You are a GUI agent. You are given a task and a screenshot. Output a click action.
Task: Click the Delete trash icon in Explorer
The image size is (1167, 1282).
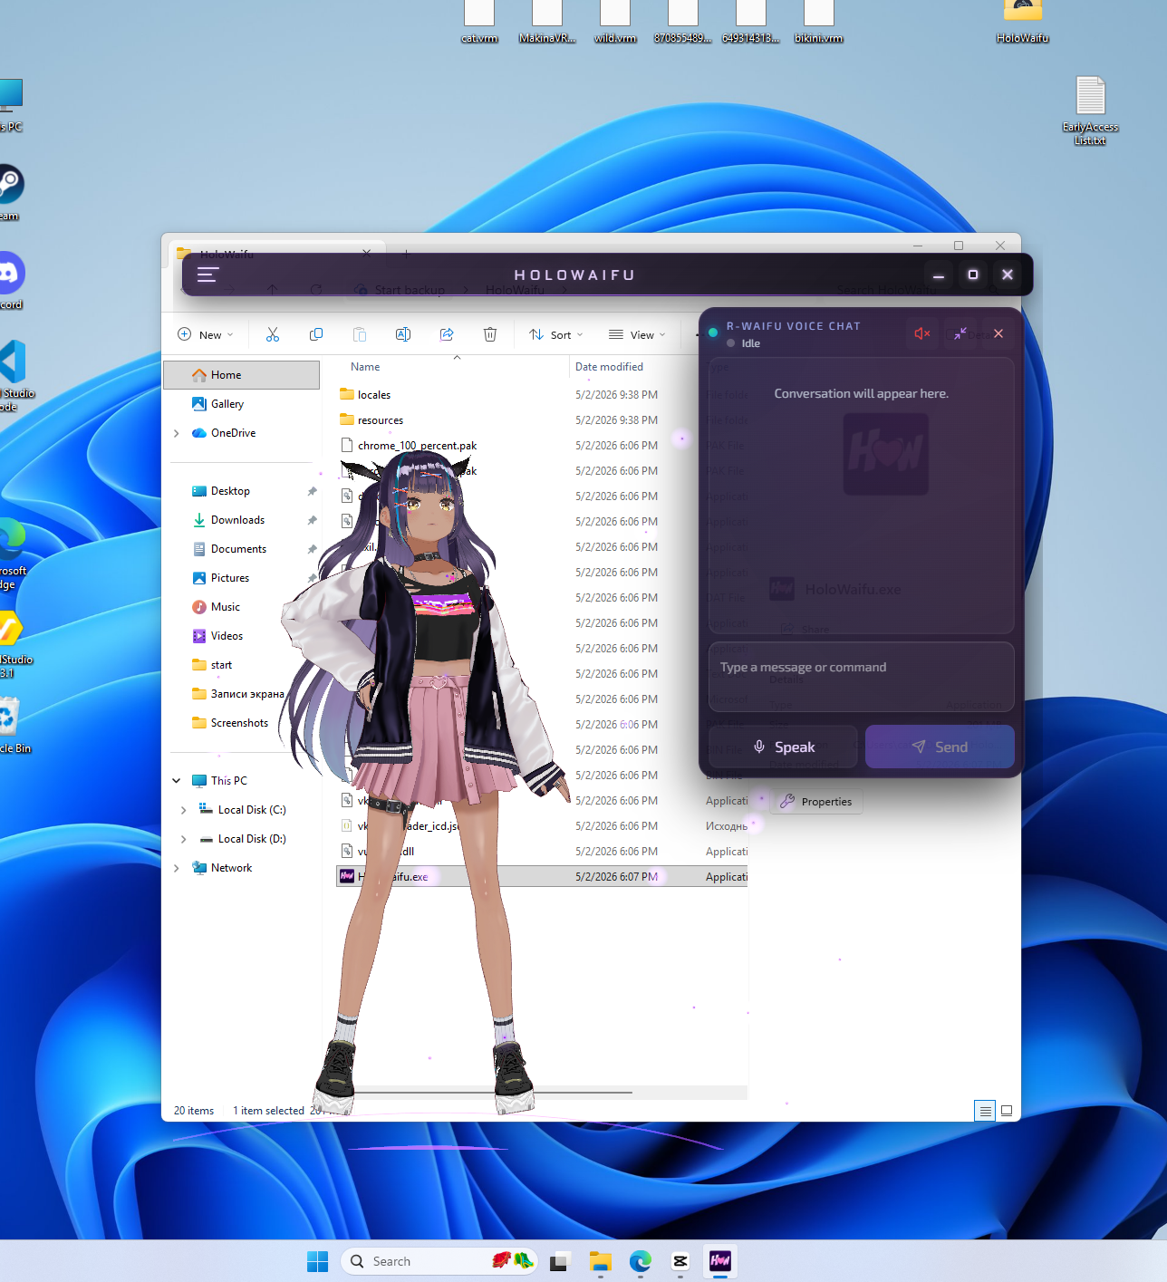click(x=490, y=334)
